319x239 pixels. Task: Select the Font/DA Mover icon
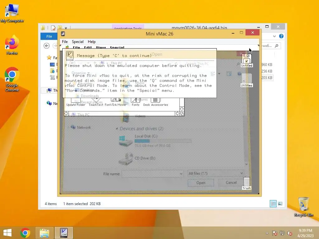coord(116,102)
